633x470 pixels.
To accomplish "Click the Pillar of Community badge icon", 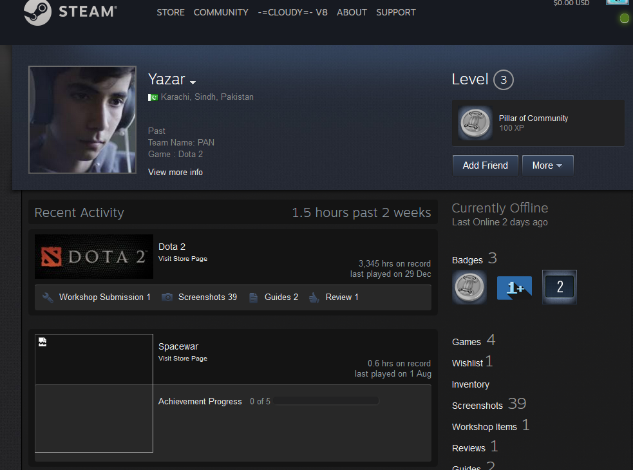I will coord(475,123).
